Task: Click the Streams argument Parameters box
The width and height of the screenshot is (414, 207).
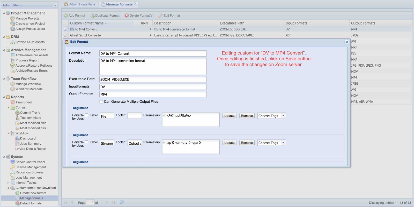Action: coord(191,147)
